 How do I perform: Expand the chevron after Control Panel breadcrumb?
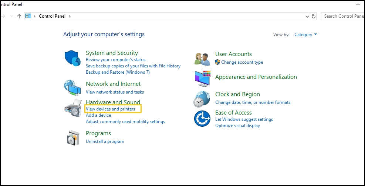pyautogui.click(x=70, y=16)
